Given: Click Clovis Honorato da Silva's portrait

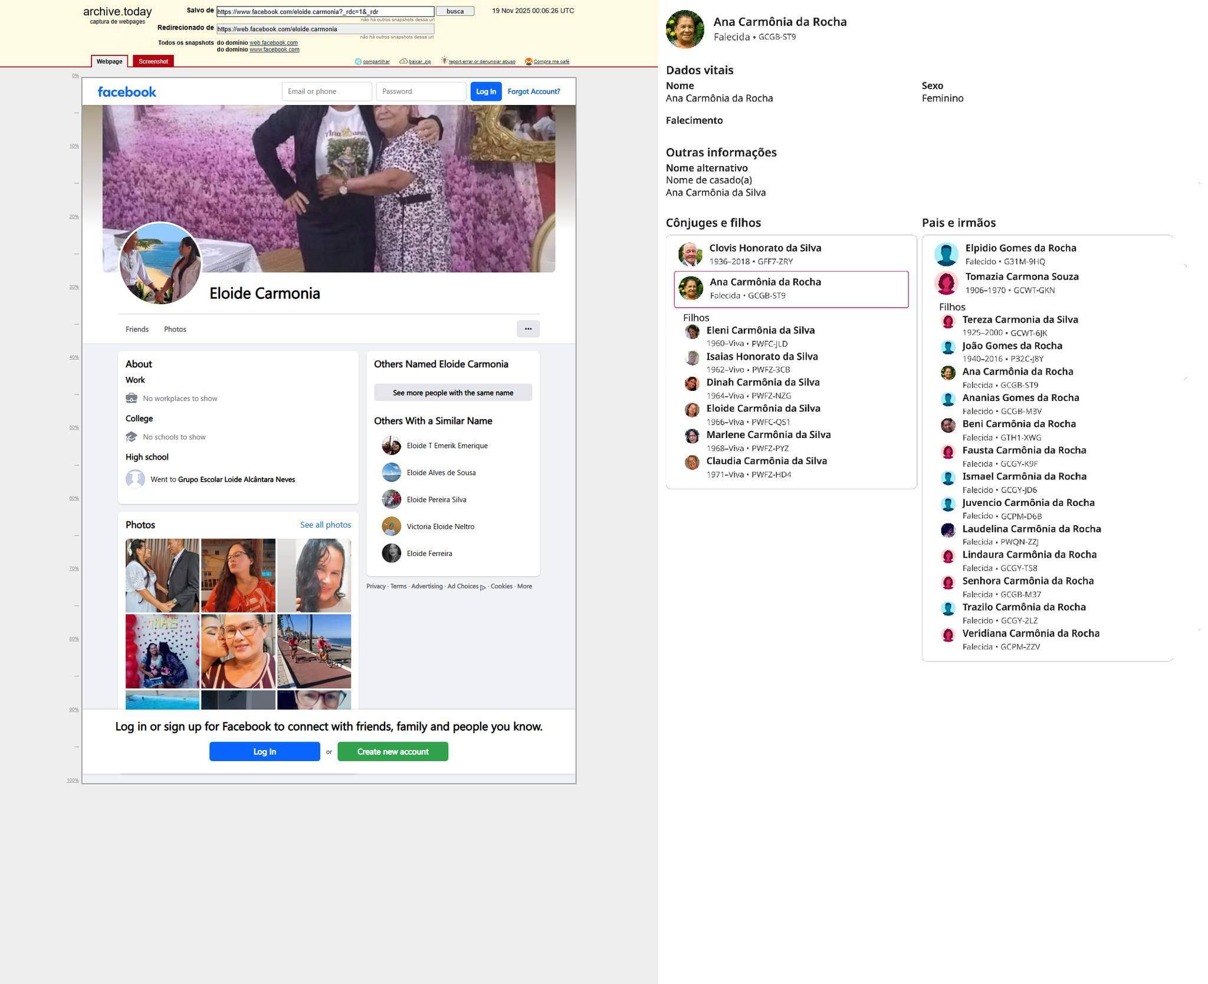Looking at the screenshot, I should point(690,254).
